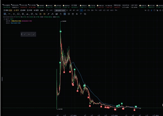This screenshot has height=116, width=163.
Task: Open the indicator dropdown with arrow
Action: [42, 11]
